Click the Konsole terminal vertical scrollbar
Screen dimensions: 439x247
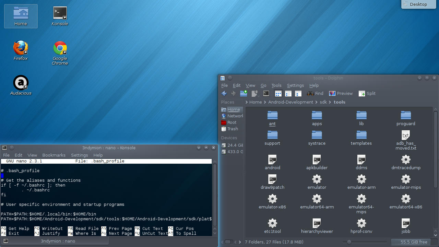[x=215, y=196]
